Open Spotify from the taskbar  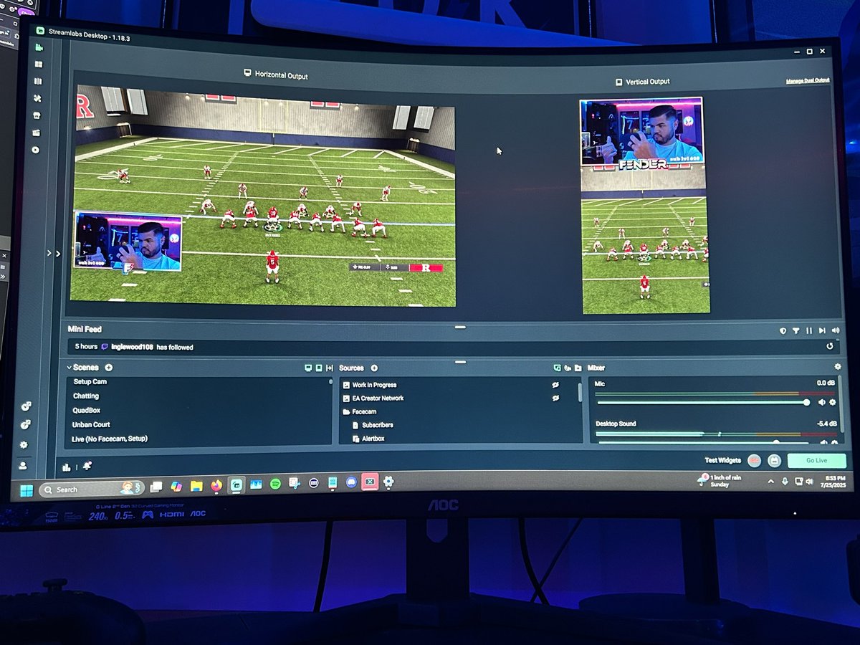click(x=275, y=484)
